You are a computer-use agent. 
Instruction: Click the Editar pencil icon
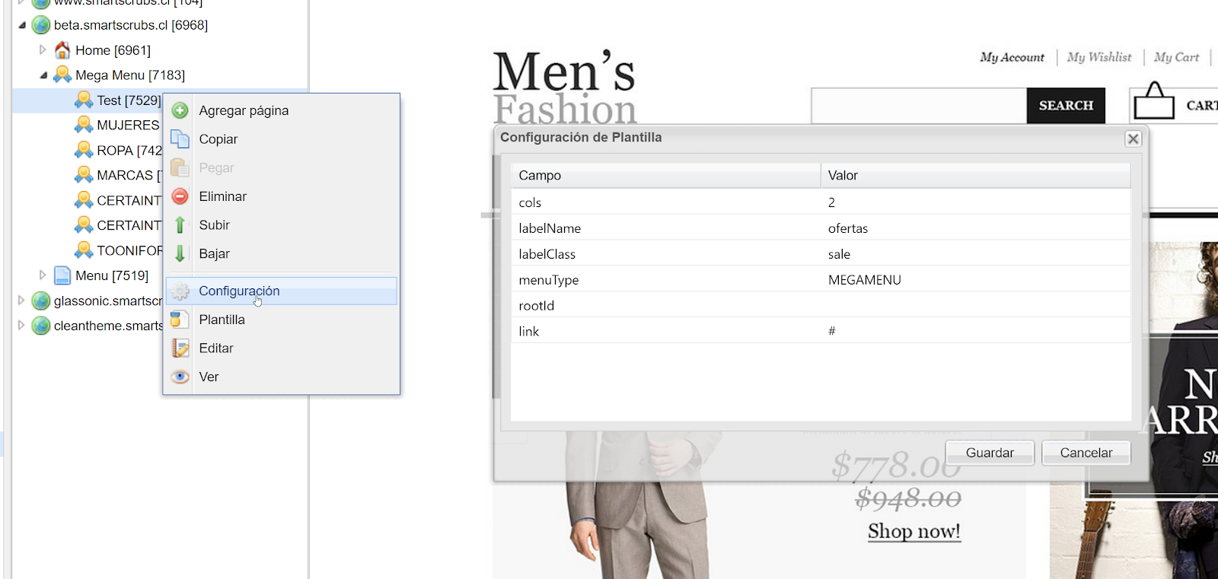tap(180, 348)
